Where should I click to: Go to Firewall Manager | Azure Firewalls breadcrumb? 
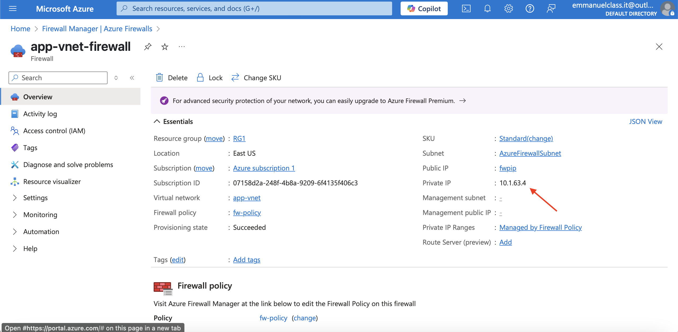pos(97,29)
